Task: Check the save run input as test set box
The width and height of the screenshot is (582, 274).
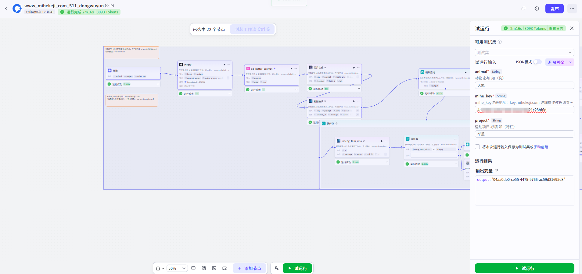Action: pos(477,147)
